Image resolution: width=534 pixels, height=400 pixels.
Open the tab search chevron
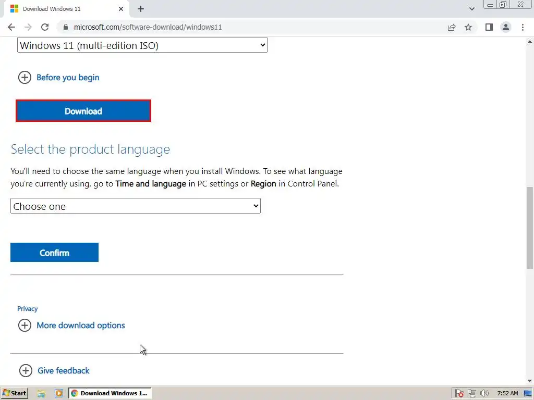tap(471, 9)
